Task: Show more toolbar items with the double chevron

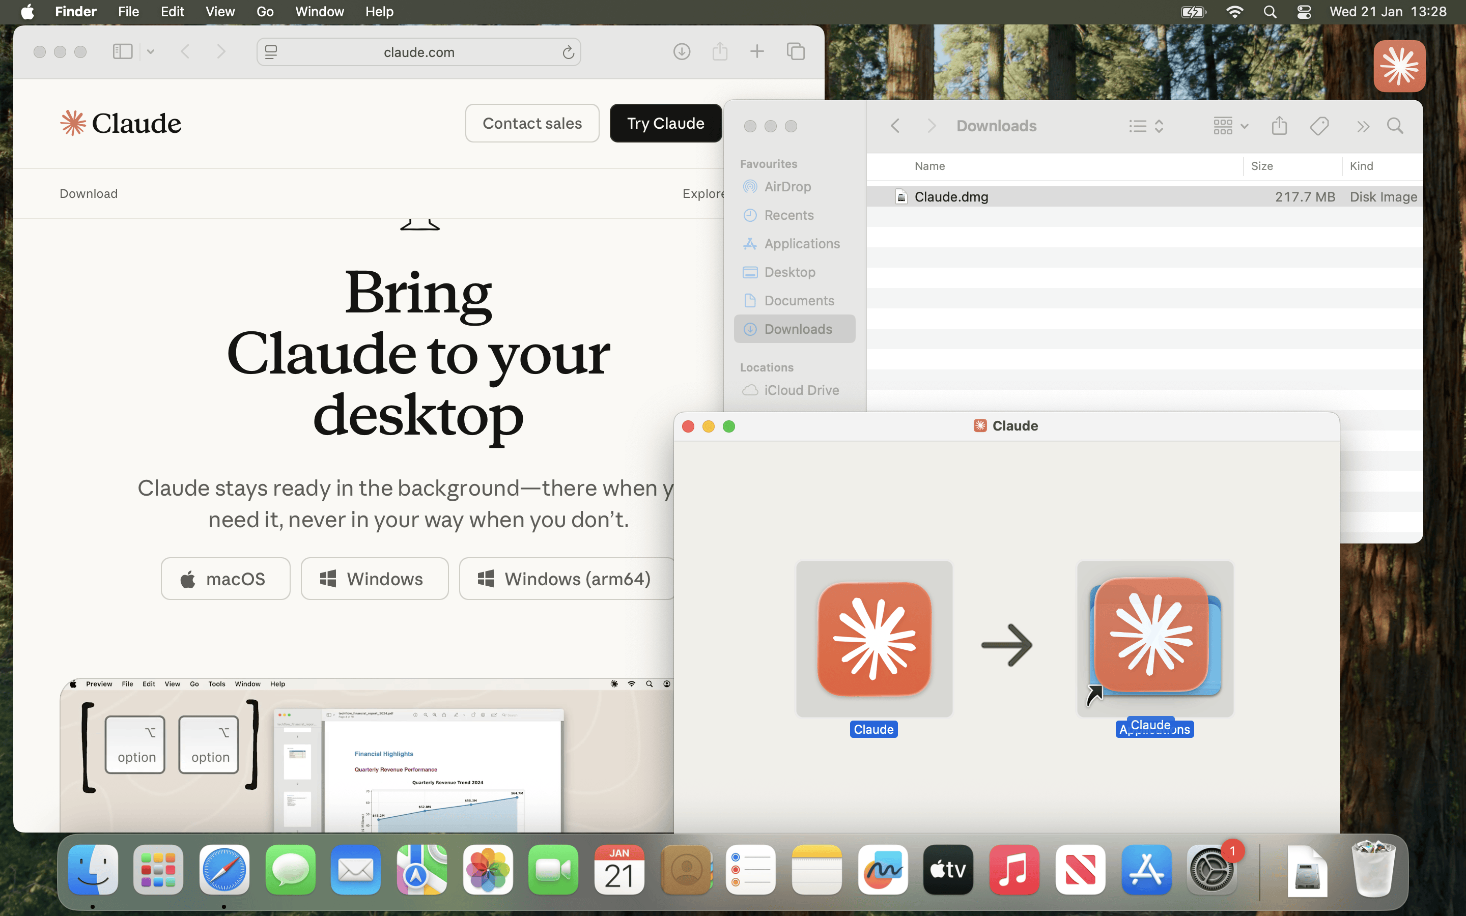Action: pyautogui.click(x=1364, y=125)
